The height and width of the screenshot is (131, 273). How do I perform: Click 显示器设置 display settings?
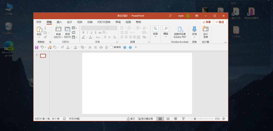tap(145, 119)
